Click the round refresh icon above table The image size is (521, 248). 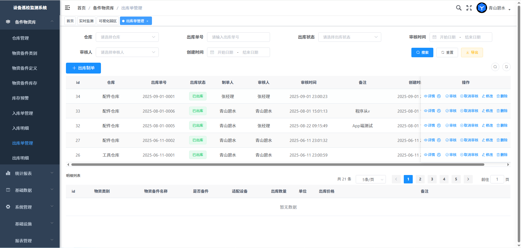(x=506, y=67)
